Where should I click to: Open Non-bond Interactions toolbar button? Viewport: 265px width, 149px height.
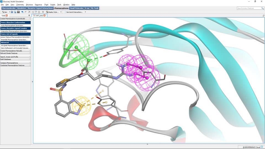[x=75, y=12]
